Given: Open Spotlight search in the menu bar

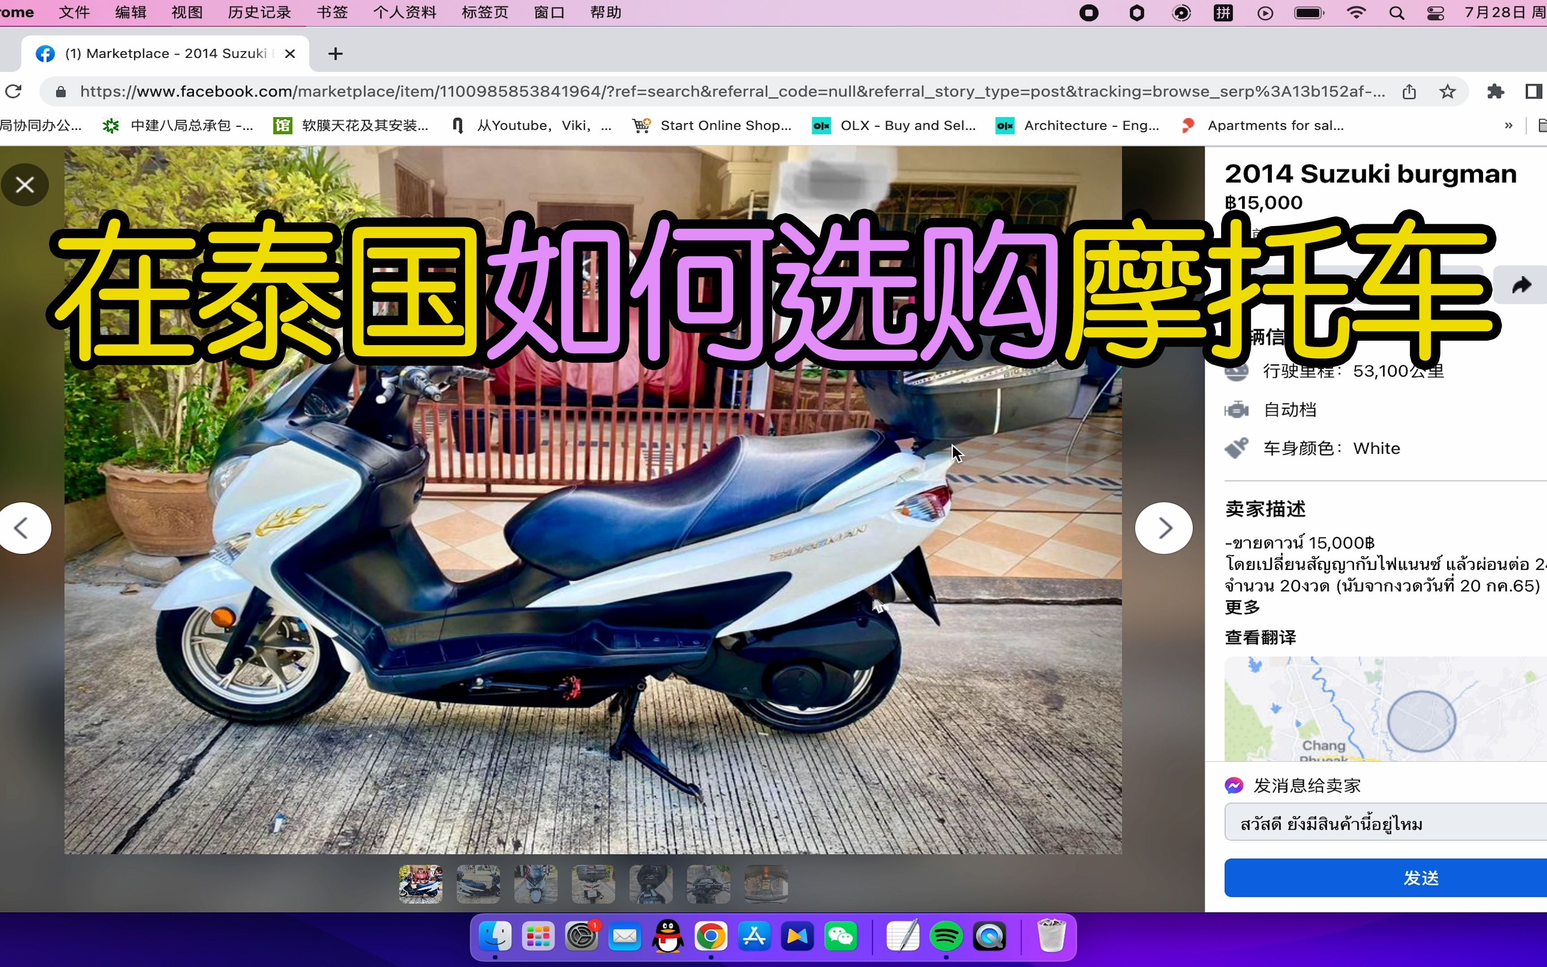Looking at the screenshot, I should tap(1397, 13).
